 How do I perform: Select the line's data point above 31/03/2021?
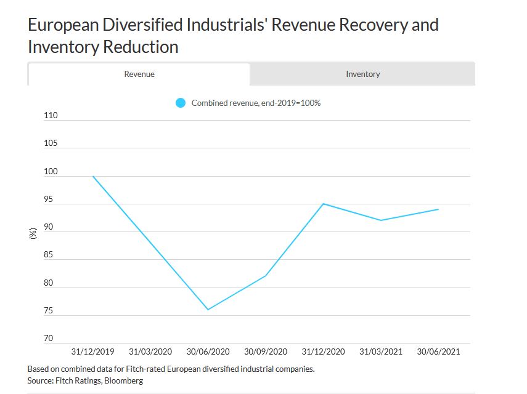381,220
